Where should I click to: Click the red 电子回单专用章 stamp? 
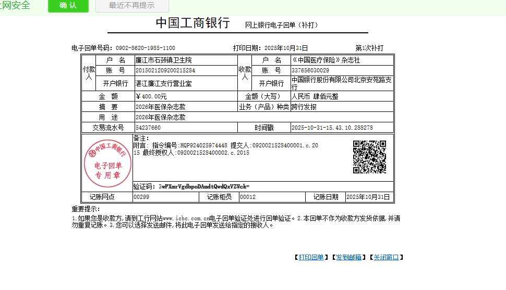108,163
